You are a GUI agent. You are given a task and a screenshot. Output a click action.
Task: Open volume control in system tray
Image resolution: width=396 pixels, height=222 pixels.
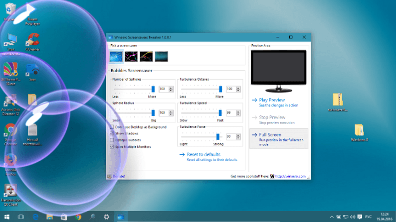coord(353,217)
